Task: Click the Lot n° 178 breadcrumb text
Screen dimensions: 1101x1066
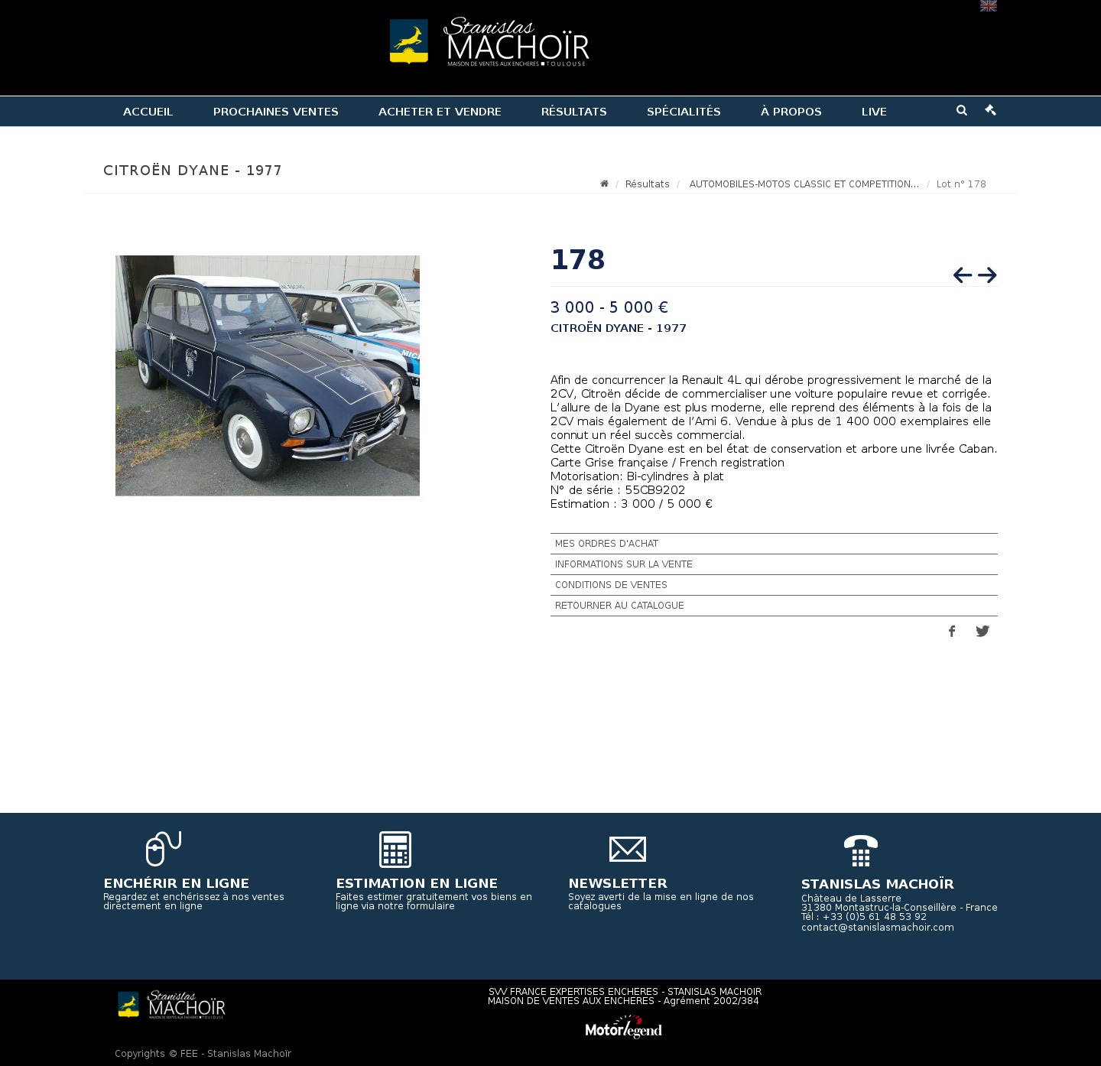Action: 961,184
